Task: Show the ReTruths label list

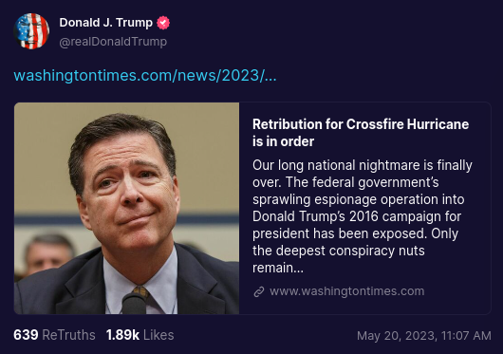Action: [68, 335]
